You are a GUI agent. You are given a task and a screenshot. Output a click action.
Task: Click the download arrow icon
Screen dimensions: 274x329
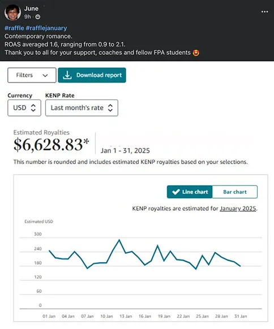(x=67, y=75)
